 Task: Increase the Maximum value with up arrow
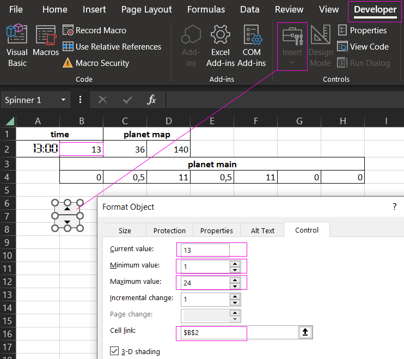235,279
